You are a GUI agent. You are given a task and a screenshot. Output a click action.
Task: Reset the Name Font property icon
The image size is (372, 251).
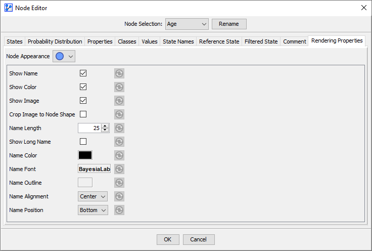[119, 169]
